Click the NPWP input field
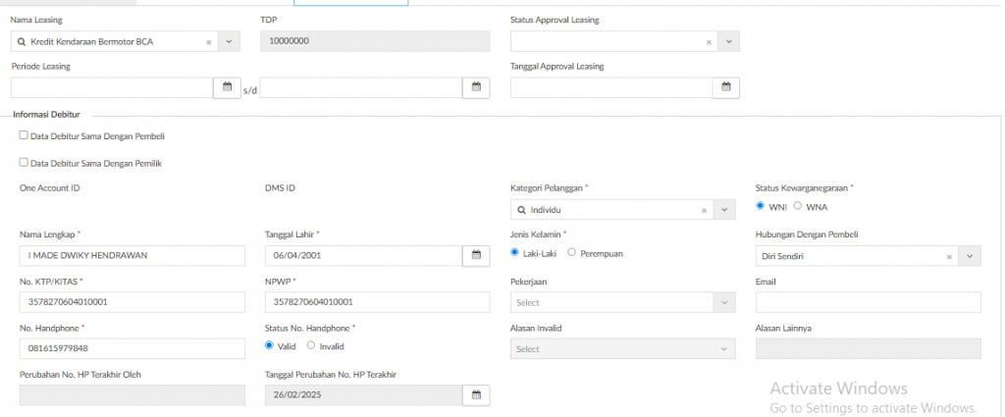The width and height of the screenshot is (1005, 417). pos(377,302)
